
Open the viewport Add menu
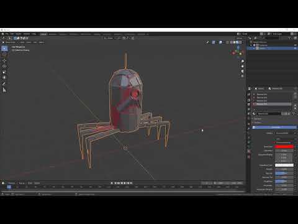pos(35,42)
